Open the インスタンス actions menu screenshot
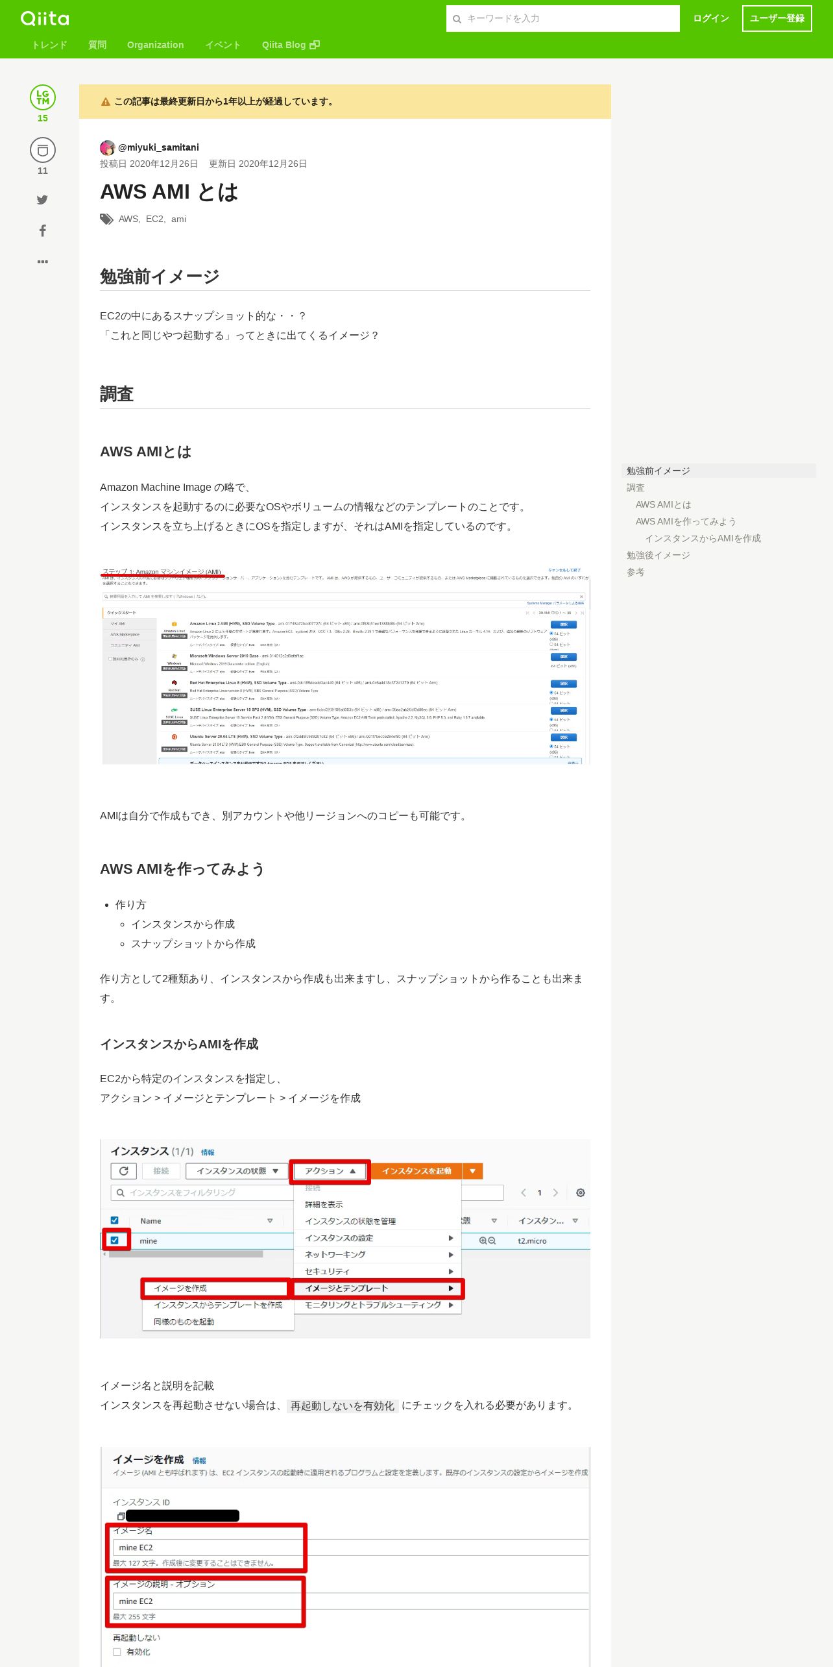 coord(345,1238)
